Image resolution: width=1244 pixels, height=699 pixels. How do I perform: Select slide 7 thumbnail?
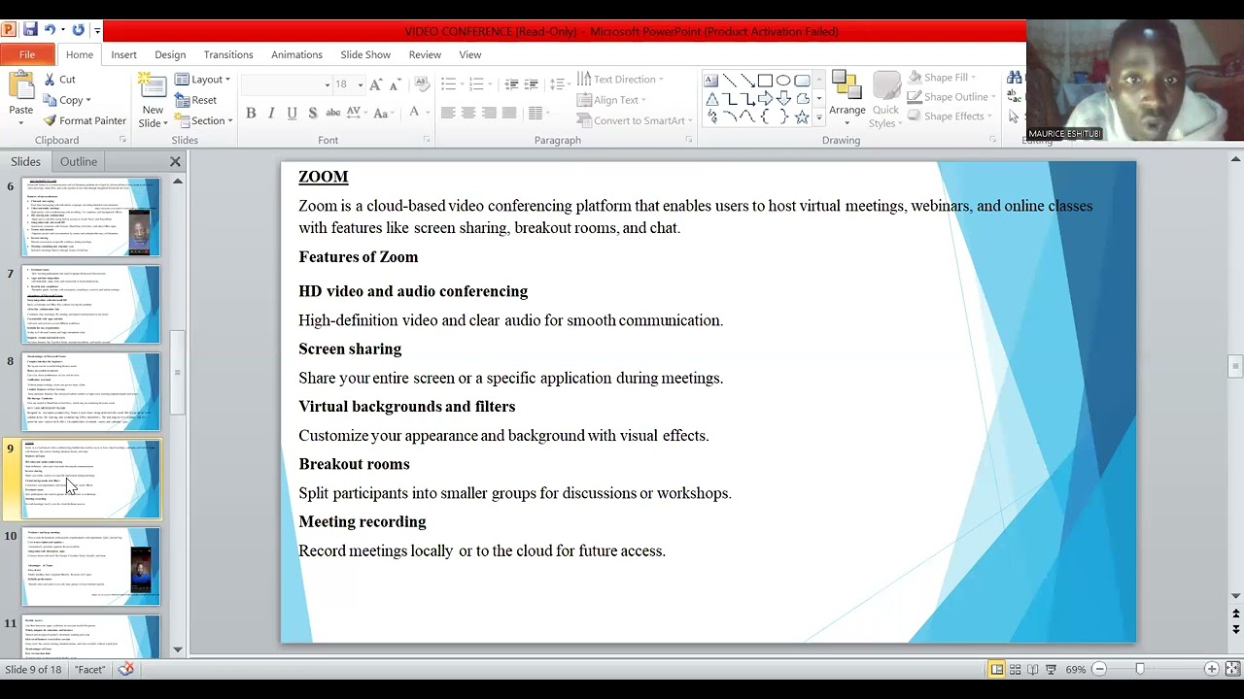click(91, 304)
